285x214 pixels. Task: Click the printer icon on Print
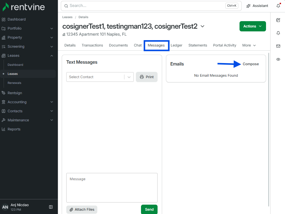click(x=142, y=77)
